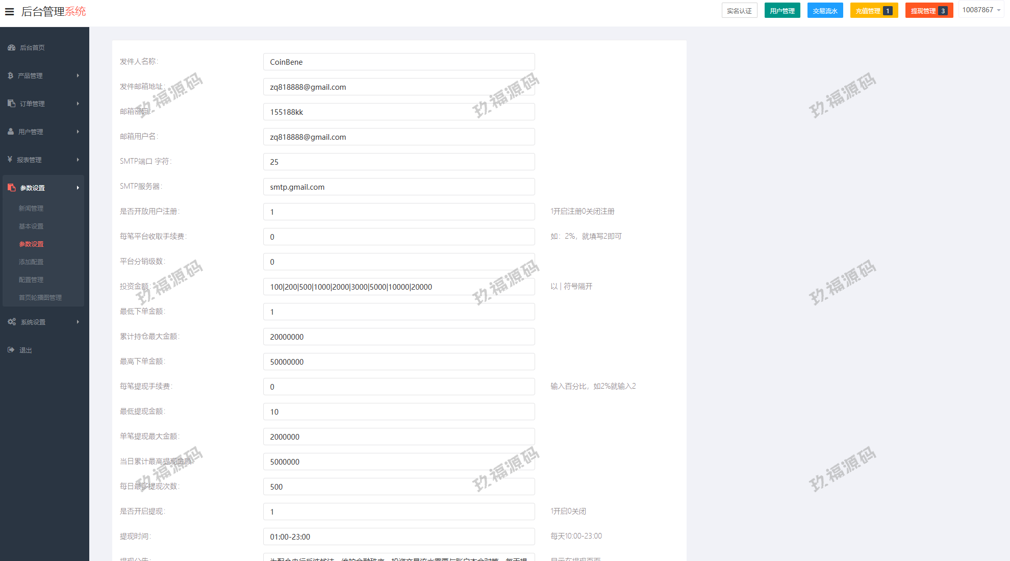This screenshot has height=561, width=1010.
Task: Collapse the 参数设置 menu arrow
Action: [78, 188]
